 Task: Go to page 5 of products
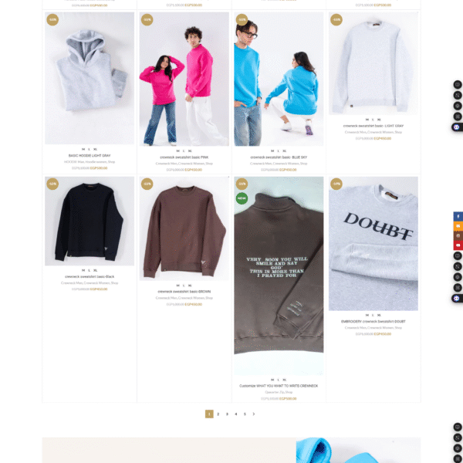point(245,414)
